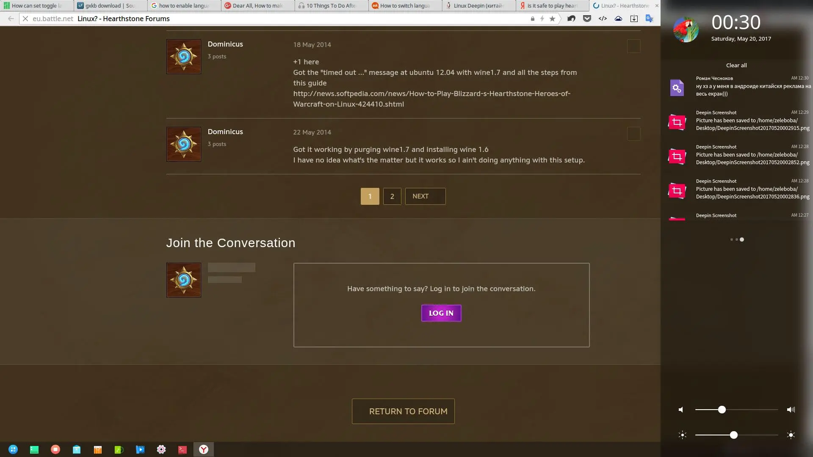Click the cloud extension icon
The height and width of the screenshot is (457, 813).
point(618,19)
